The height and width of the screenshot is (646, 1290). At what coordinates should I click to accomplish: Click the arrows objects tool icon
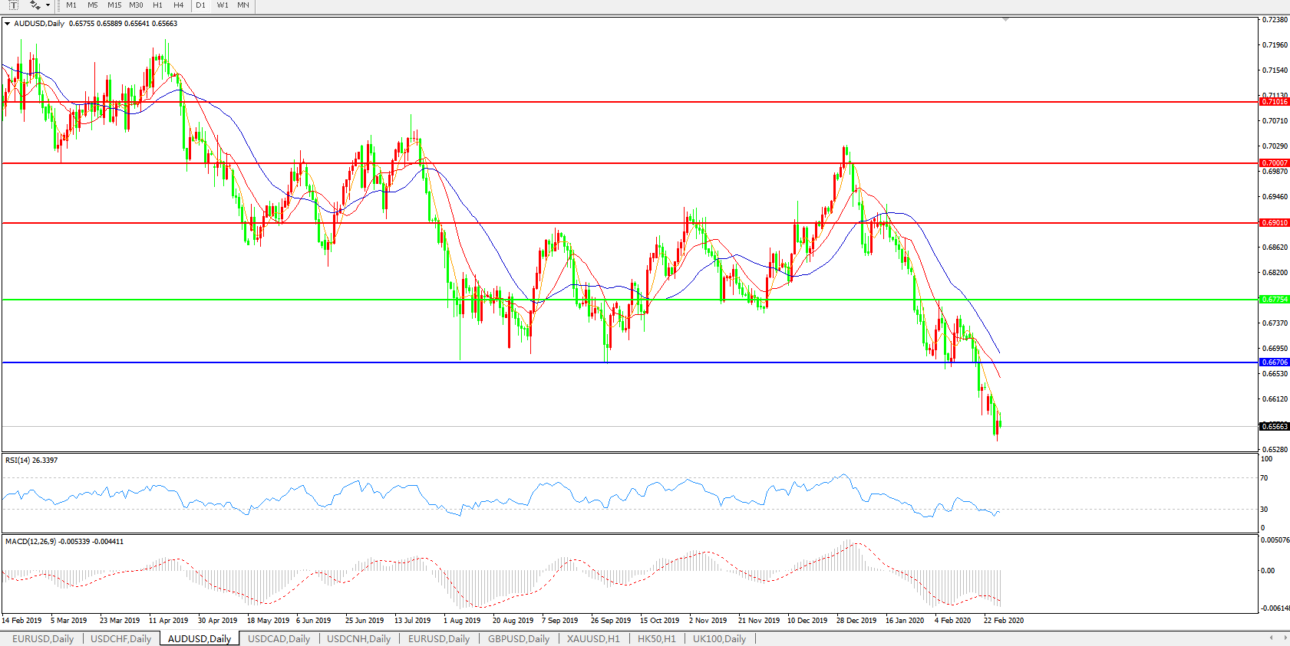35,5
